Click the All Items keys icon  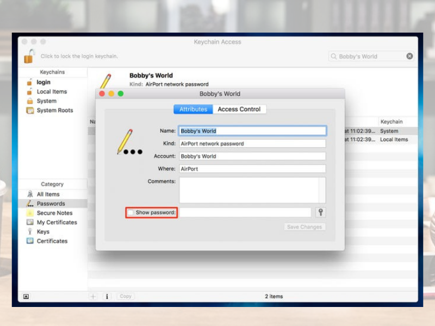pyautogui.click(x=30, y=194)
